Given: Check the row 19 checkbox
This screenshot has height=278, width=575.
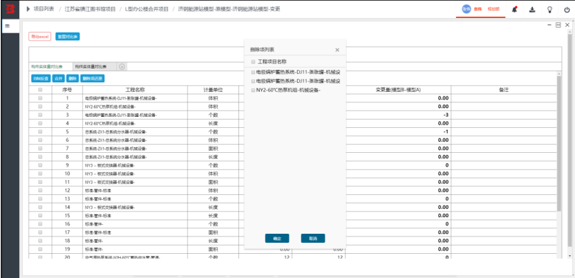Looking at the screenshot, I should 40,249.
